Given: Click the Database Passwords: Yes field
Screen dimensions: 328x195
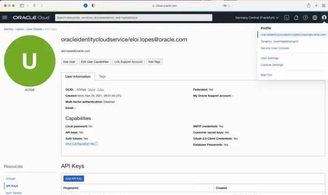Looking at the screenshot, I should (210, 145).
